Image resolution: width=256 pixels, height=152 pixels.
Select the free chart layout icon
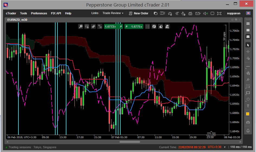[248, 37]
